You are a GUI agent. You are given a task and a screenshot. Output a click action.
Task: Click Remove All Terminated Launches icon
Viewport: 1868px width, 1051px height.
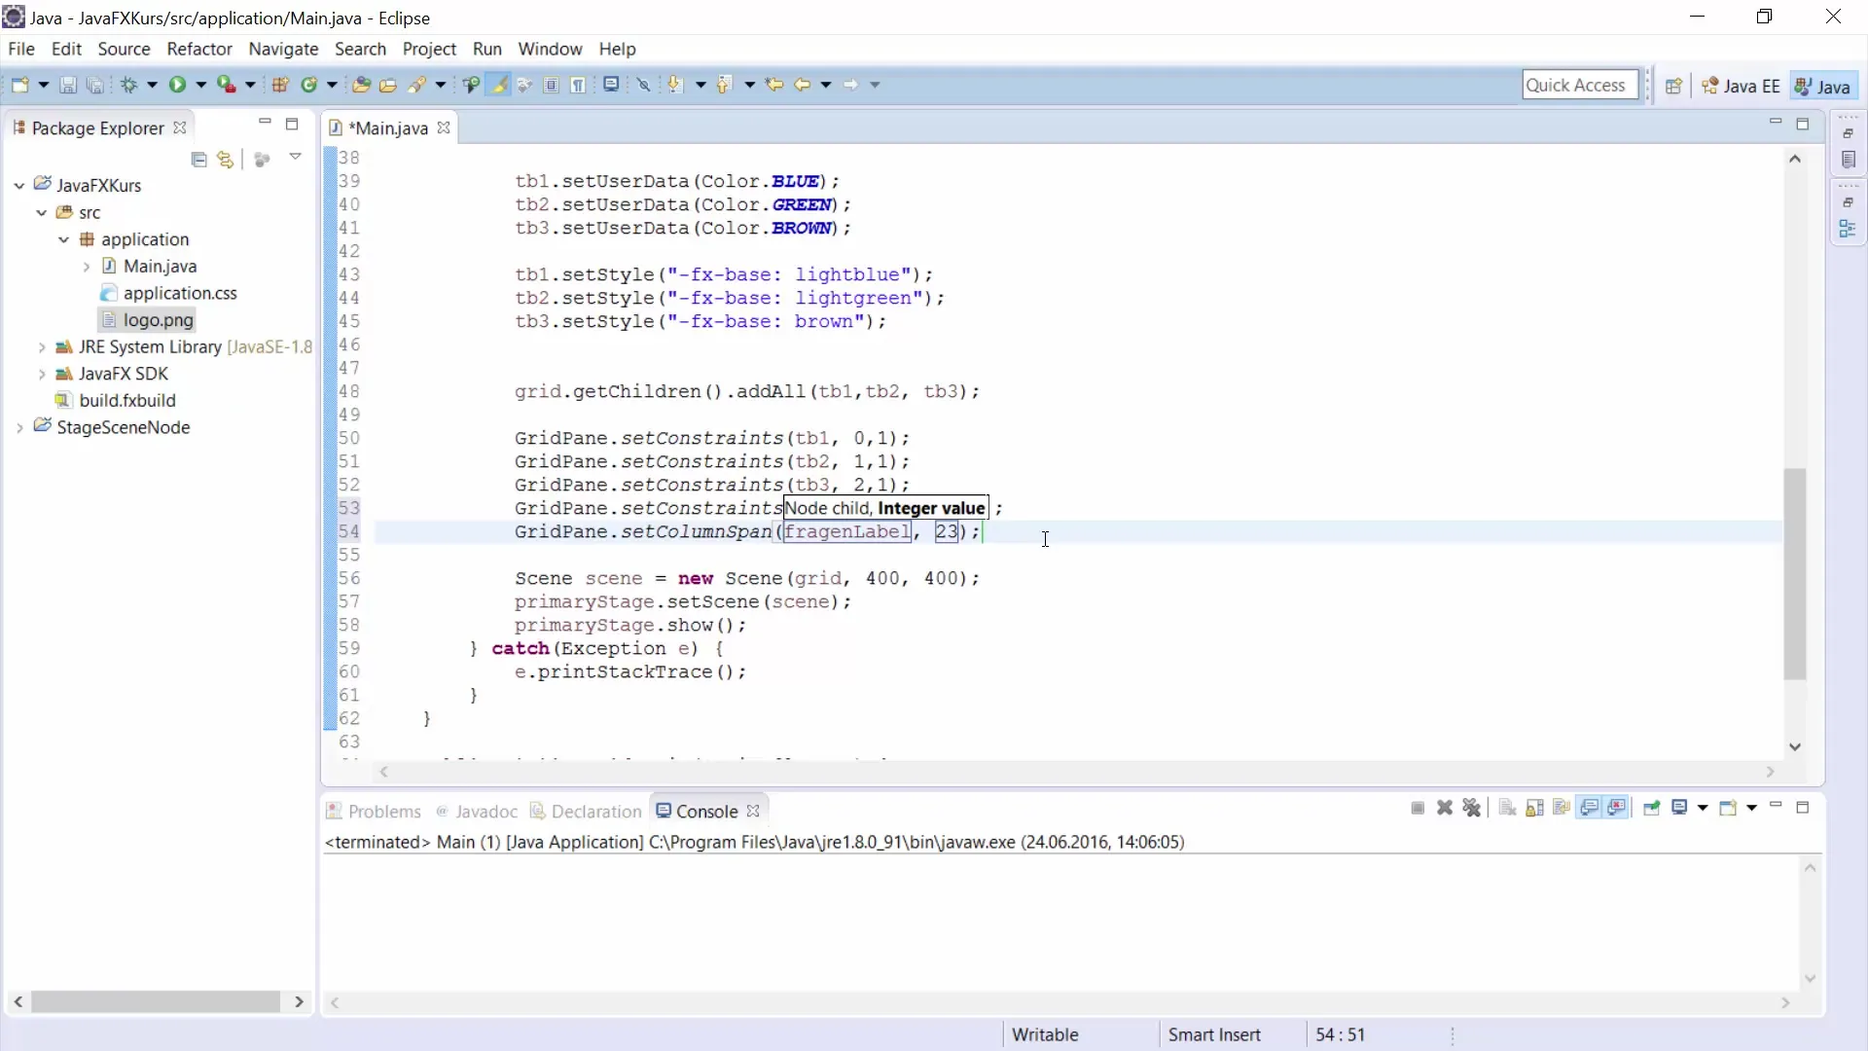tap(1472, 808)
